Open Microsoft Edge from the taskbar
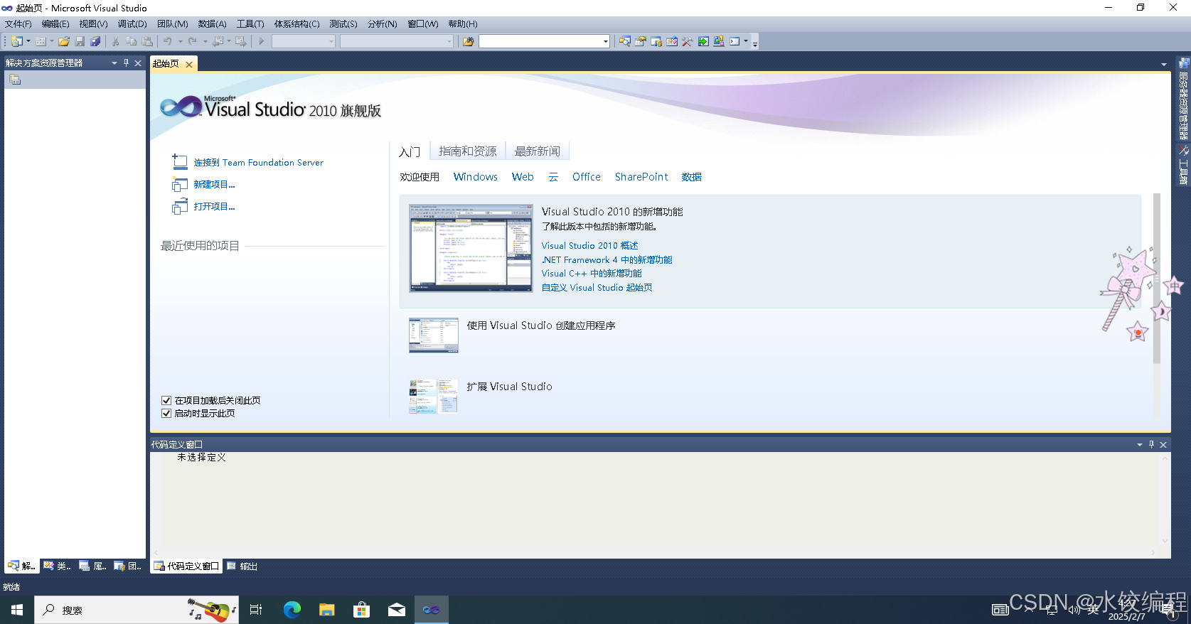 (292, 610)
